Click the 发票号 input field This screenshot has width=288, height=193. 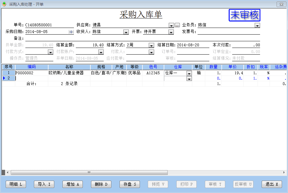pyautogui.click(x=228, y=32)
